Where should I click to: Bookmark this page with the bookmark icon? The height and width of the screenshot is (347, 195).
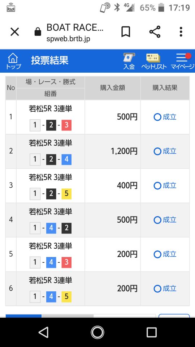click(x=126, y=32)
